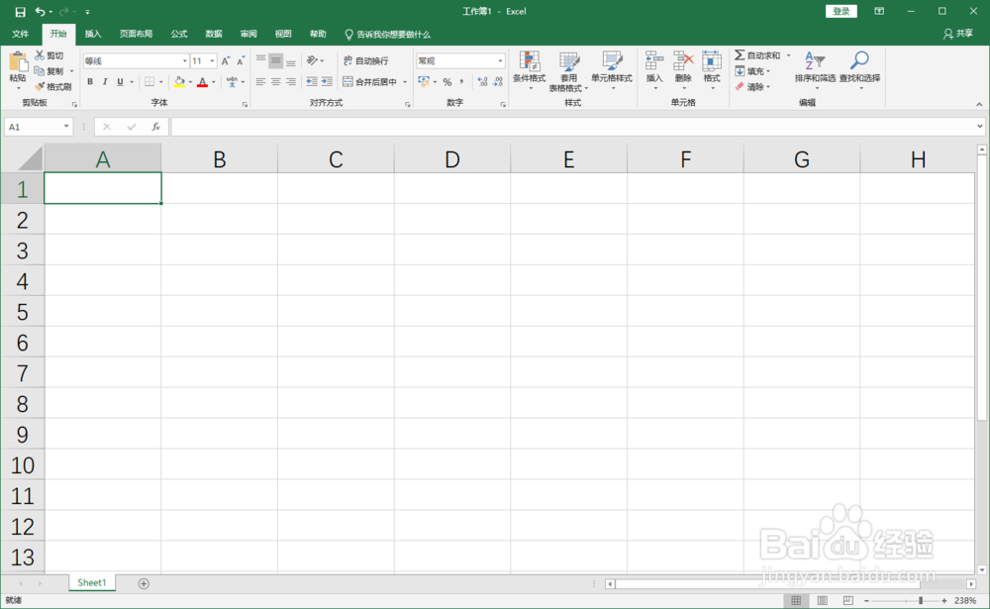Click the 登录 button

click(841, 10)
